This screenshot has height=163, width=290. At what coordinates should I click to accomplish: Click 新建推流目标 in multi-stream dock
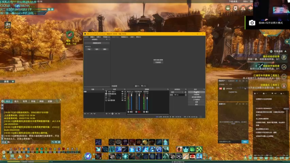click(x=97, y=43)
